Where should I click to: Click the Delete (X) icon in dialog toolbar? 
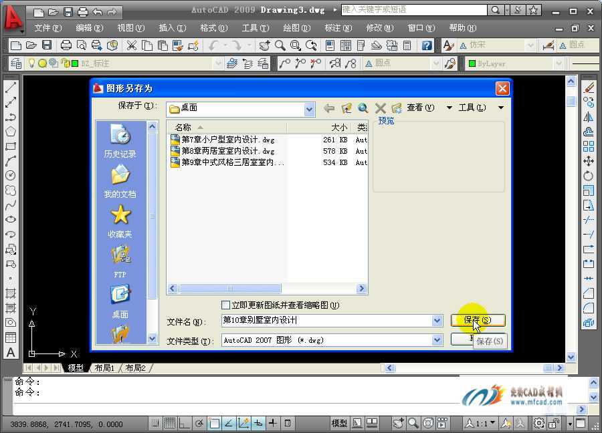pos(380,108)
